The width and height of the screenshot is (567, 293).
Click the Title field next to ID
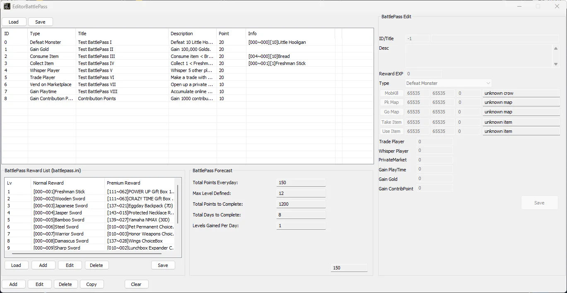(x=495, y=38)
